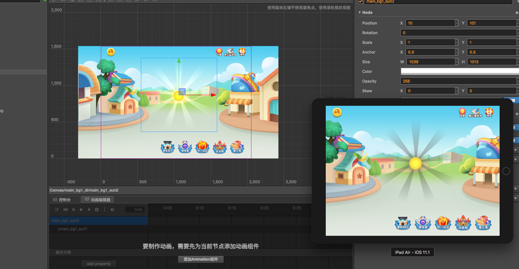Jump to first frame in timeline
This screenshot has height=269, width=519.
(x=66, y=210)
